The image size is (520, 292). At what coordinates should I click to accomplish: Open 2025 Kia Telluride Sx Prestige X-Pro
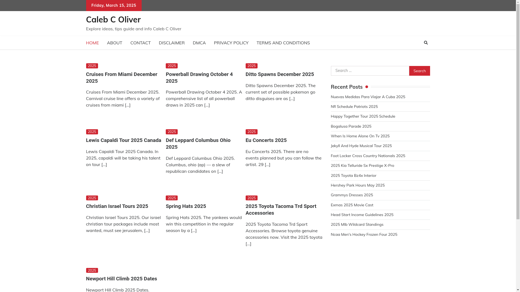coord(362,165)
